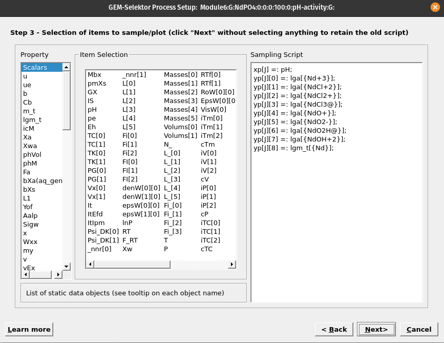
Task: Select 'iV[1]' item
Action: 208,162
